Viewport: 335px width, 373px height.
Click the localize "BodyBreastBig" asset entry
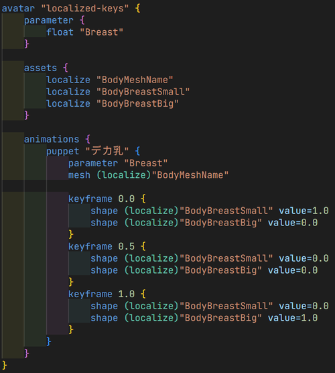[x=113, y=103]
